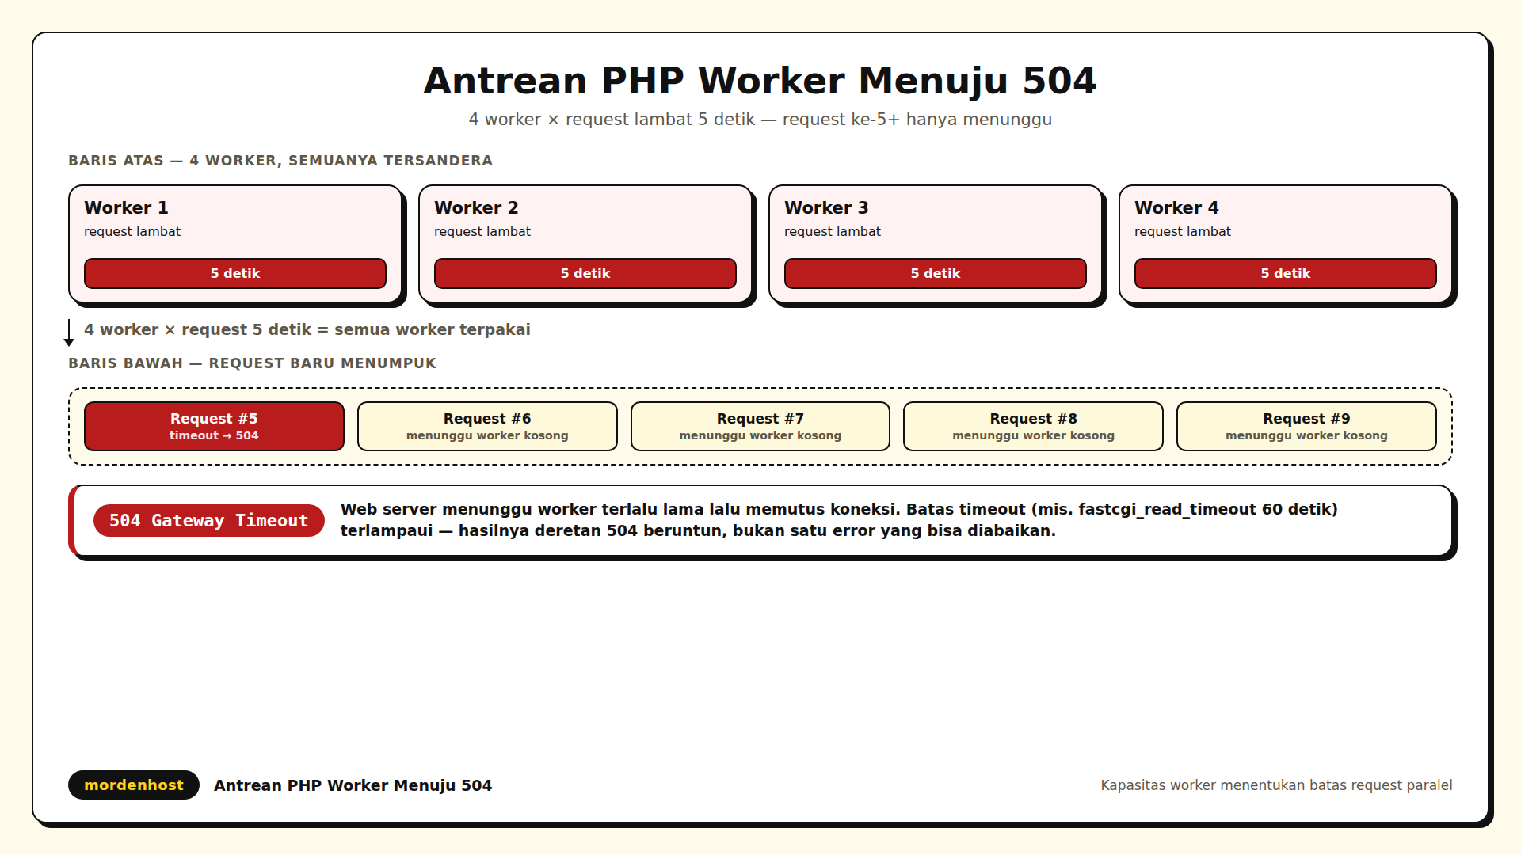The height and width of the screenshot is (855, 1521).
Task: Click request lambat label under Worker 4
Action: pyautogui.click(x=1183, y=232)
